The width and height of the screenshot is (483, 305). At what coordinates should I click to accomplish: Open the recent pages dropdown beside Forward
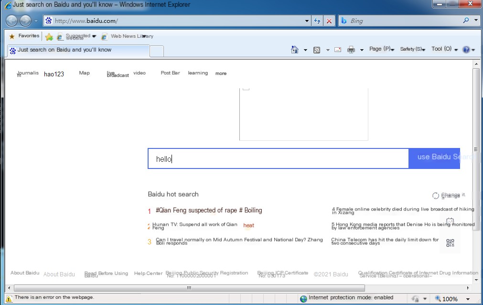pos(36,21)
